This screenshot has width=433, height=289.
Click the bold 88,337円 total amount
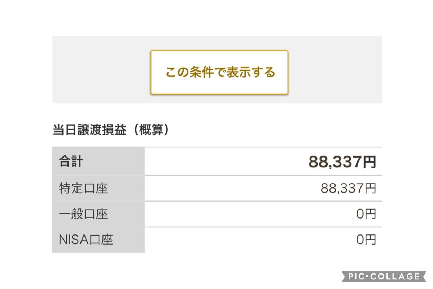click(x=342, y=162)
